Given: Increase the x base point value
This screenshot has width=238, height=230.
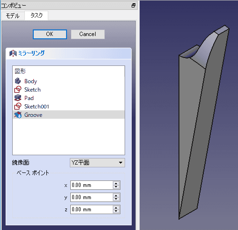Looking at the screenshot, I should pos(116,183).
